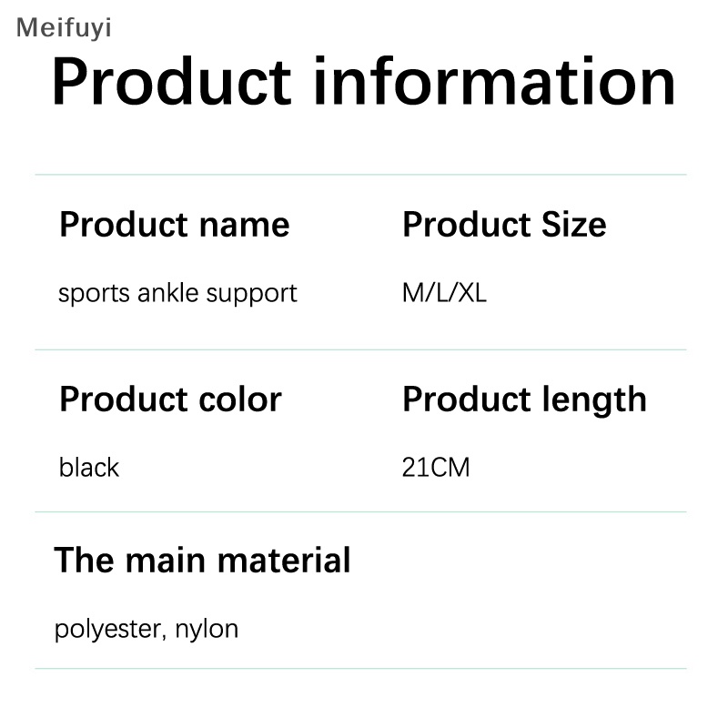This screenshot has width=728, height=728.
Task: Select the "The main material" heading
Action: tap(202, 560)
